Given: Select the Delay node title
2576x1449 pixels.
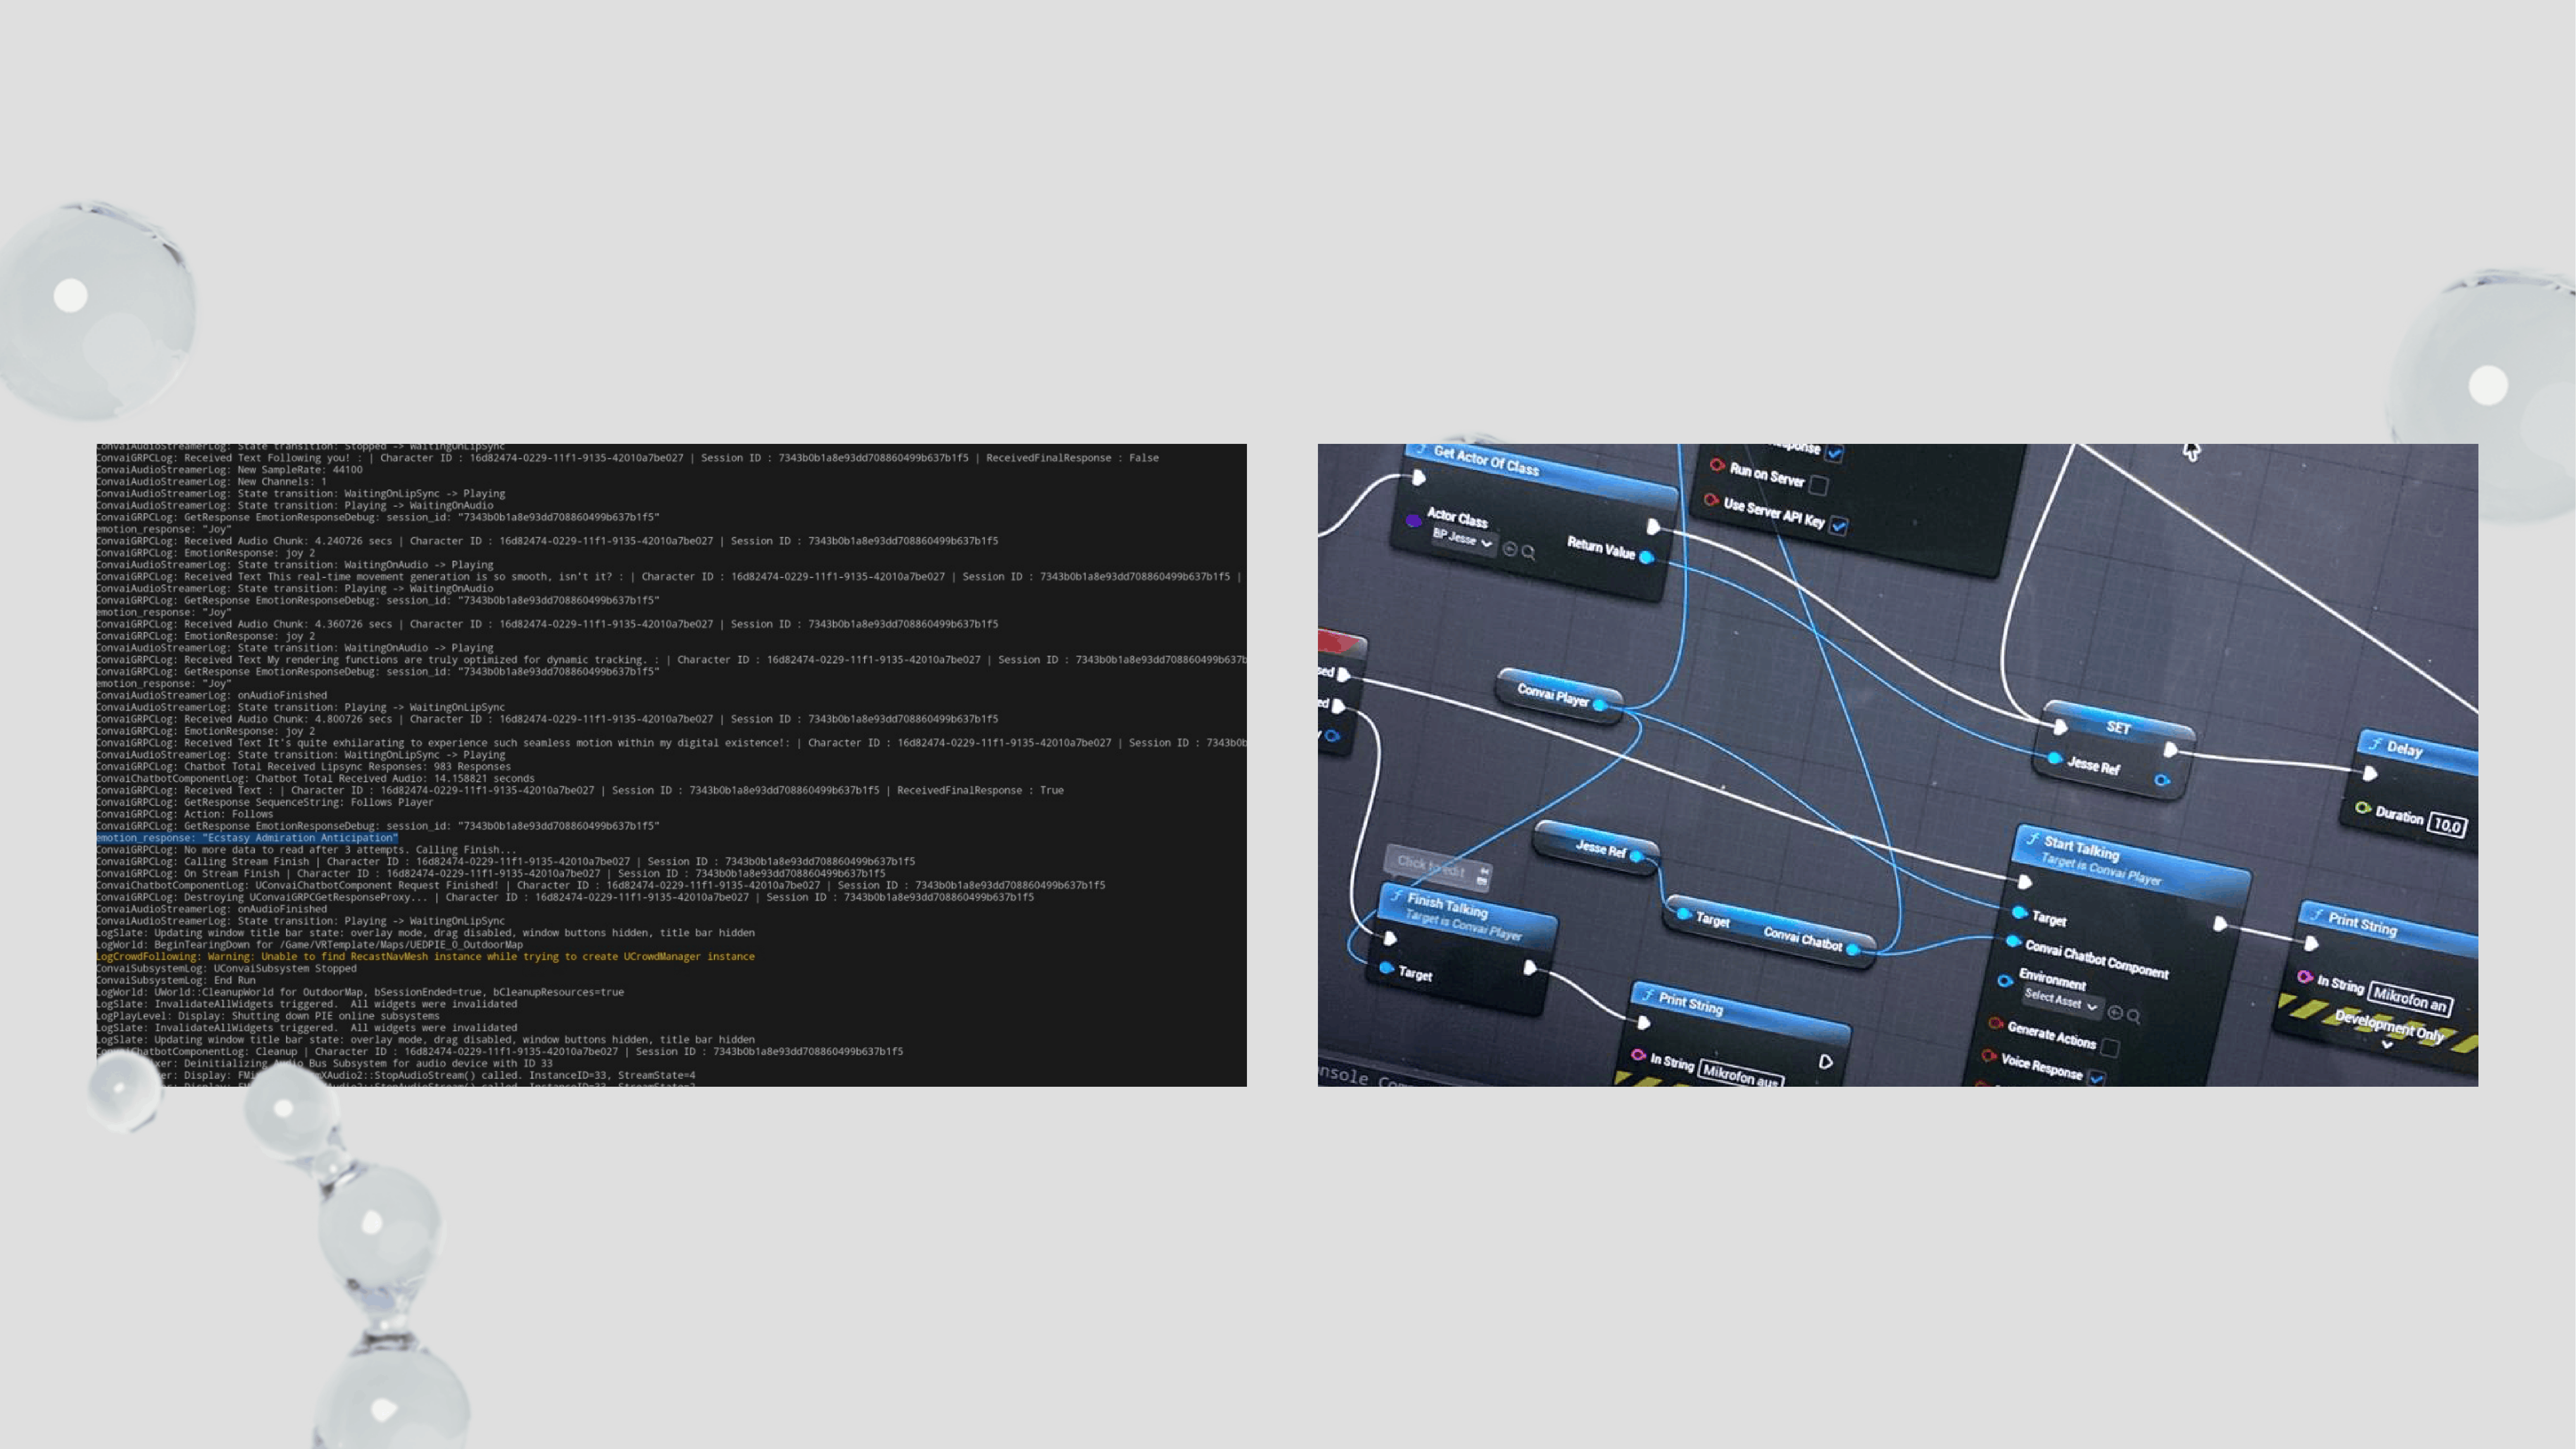Looking at the screenshot, I should click(2404, 749).
